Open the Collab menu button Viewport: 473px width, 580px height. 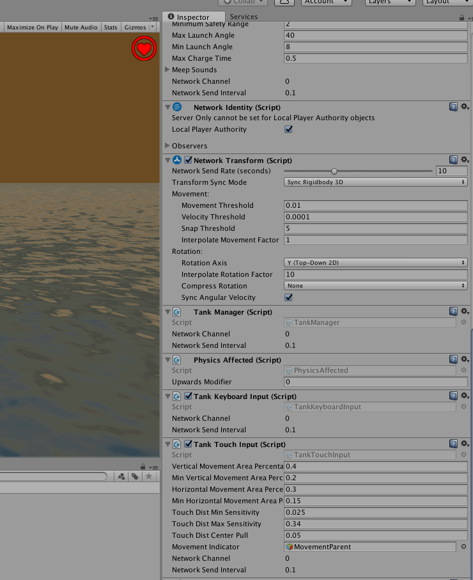(x=243, y=2)
